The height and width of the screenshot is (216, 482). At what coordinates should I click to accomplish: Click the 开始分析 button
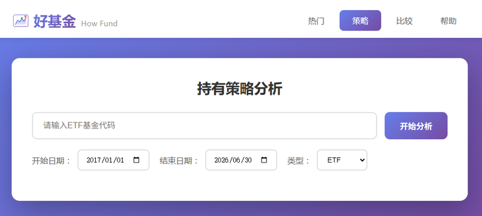click(x=416, y=126)
